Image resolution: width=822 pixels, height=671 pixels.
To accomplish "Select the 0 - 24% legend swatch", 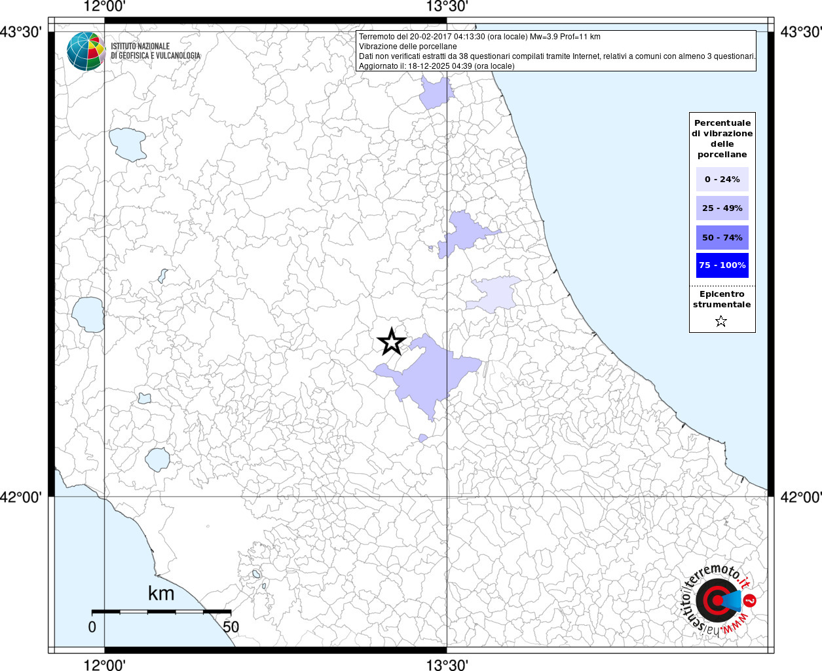I will click(722, 179).
